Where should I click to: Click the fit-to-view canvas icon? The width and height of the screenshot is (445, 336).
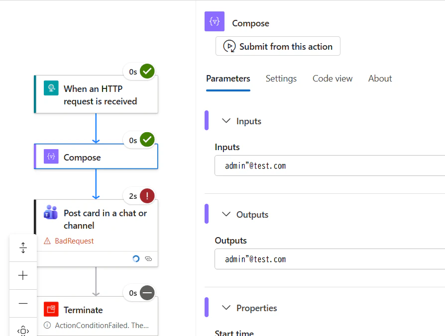(x=23, y=330)
